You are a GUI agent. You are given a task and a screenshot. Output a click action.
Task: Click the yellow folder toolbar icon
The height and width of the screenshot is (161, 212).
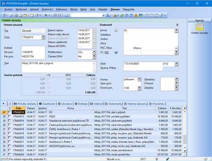click(x=114, y=15)
